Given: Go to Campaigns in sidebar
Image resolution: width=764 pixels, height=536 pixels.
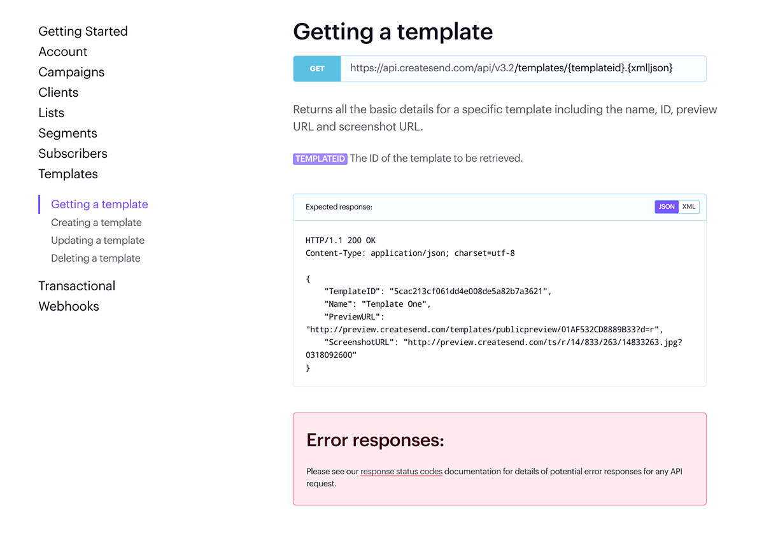Looking at the screenshot, I should [x=71, y=72].
